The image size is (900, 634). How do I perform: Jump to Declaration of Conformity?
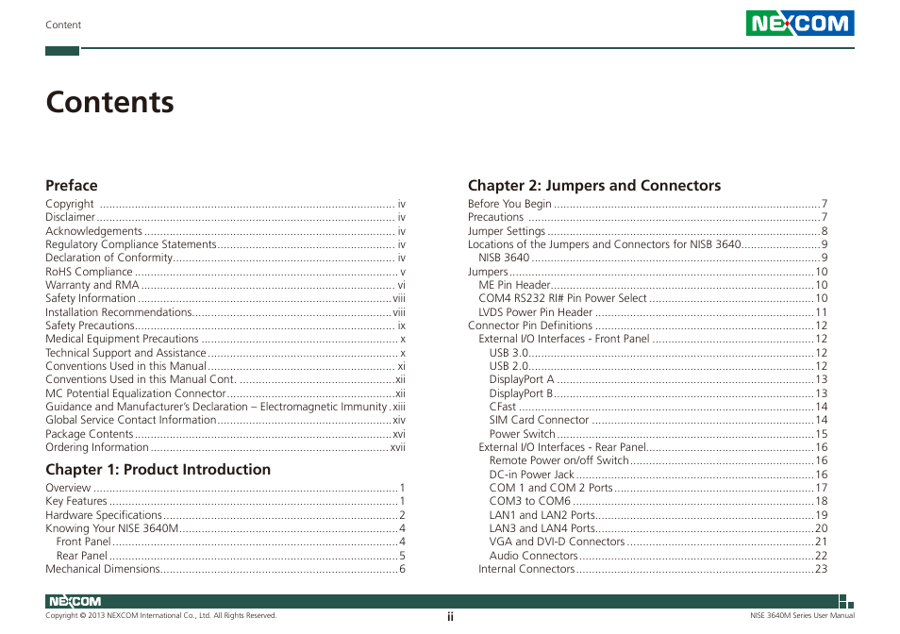click(x=225, y=258)
